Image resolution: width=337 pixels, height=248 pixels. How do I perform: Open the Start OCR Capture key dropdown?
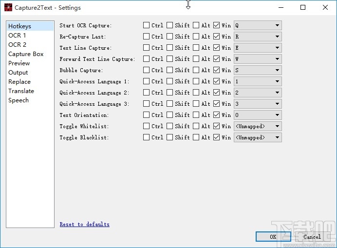point(258,25)
